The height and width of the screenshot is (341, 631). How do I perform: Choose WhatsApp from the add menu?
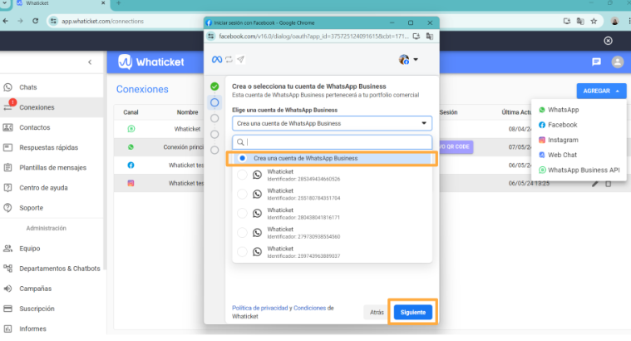pyautogui.click(x=559, y=110)
